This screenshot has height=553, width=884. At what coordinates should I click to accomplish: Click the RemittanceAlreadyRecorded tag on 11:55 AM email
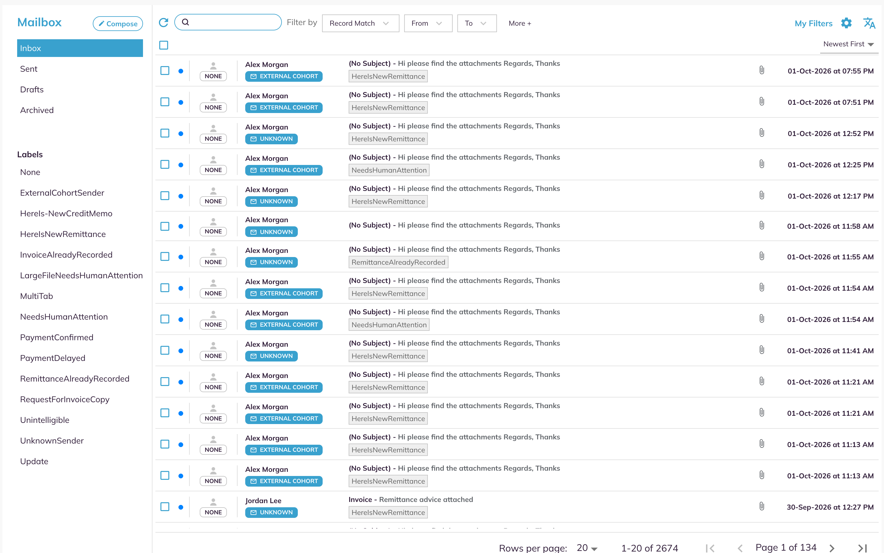[x=399, y=262]
